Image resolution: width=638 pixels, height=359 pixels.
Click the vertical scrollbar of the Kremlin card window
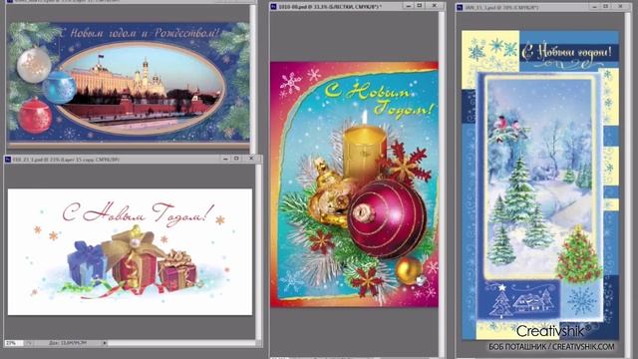[x=252, y=78]
